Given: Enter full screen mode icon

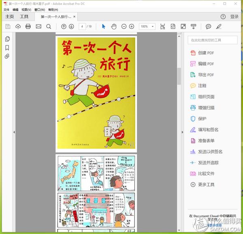Looking at the screenshot, I should click(x=183, y=26).
